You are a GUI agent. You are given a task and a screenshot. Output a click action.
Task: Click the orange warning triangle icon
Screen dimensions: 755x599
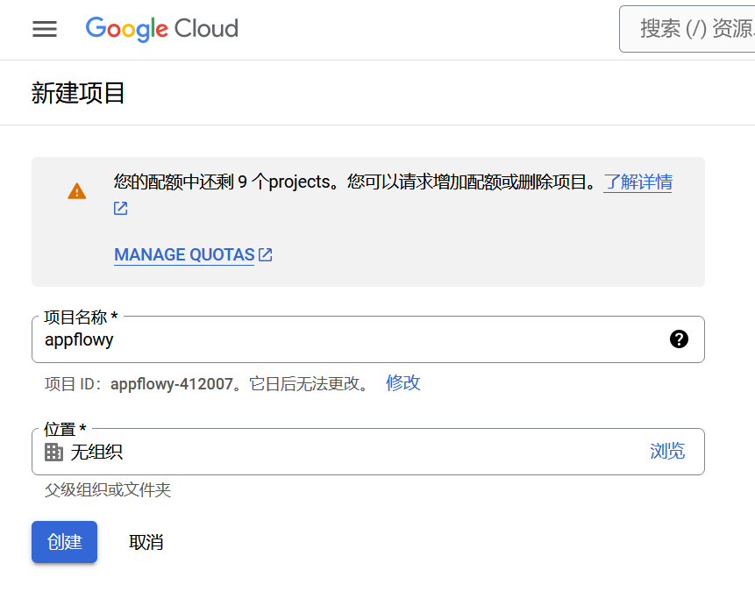pyautogui.click(x=77, y=191)
